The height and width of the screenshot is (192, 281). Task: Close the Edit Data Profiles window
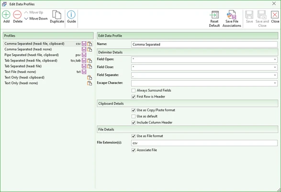coord(274,3)
